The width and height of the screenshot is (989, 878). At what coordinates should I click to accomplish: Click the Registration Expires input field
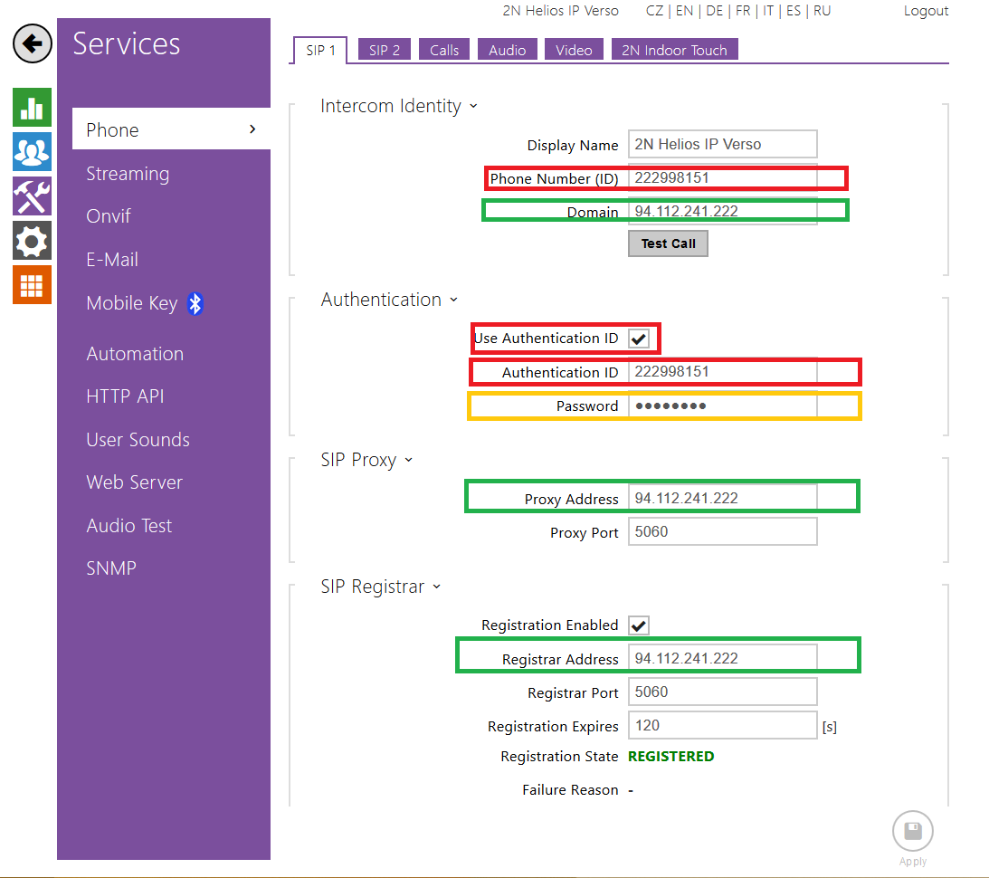coord(723,725)
